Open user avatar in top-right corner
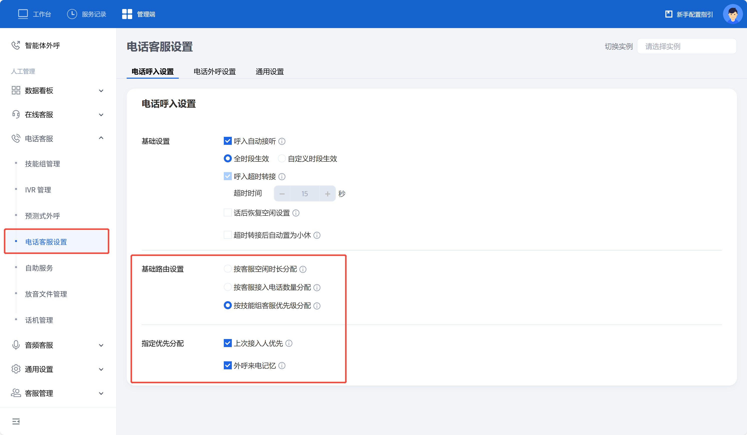 732,14
